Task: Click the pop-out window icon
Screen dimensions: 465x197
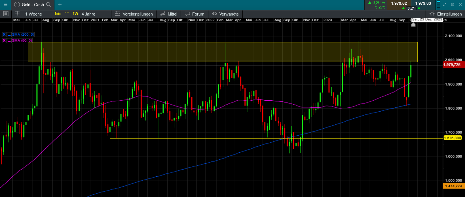Action: click(x=453, y=5)
